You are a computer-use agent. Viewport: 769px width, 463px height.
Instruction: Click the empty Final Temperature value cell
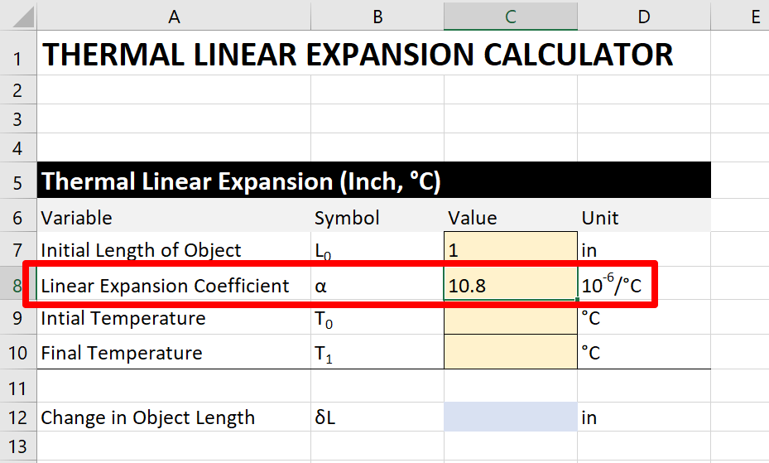(511, 352)
